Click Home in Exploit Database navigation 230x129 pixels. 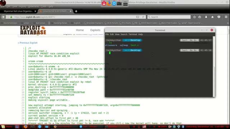coord(80,30)
